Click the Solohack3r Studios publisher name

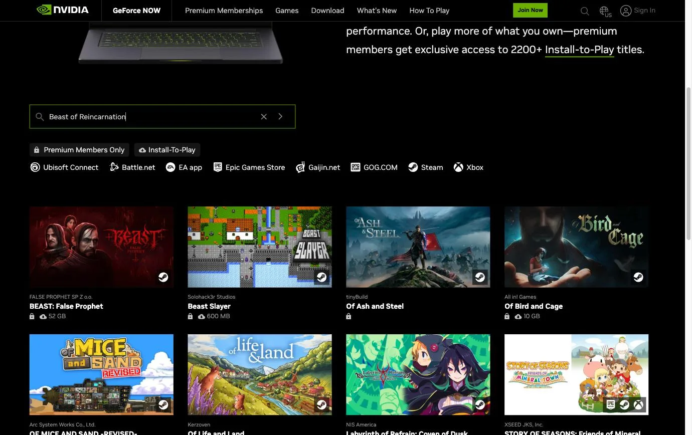click(x=212, y=297)
